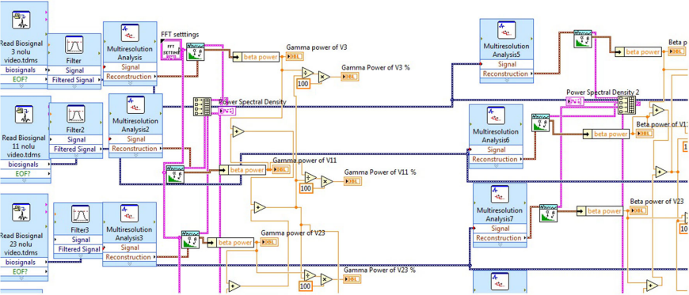Click the Multiresolution Analysis5 block icon
Screen dimensions: 689x295
(506, 31)
